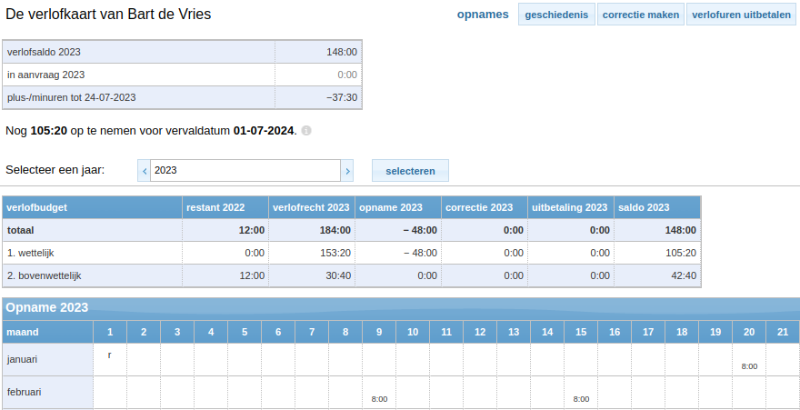The width and height of the screenshot is (800, 410).
Task: Open the 8:00 entry on 9 februari
Action: pyautogui.click(x=379, y=399)
